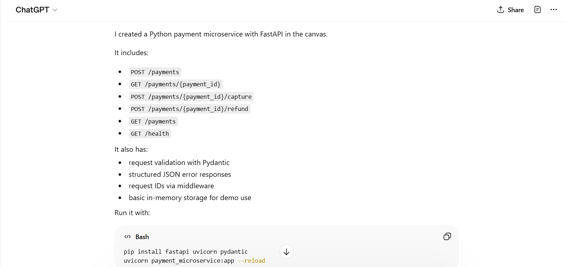Click the POST /payments code chip
Viewport: 565px width, 267px height.
[x=155, y=72]
